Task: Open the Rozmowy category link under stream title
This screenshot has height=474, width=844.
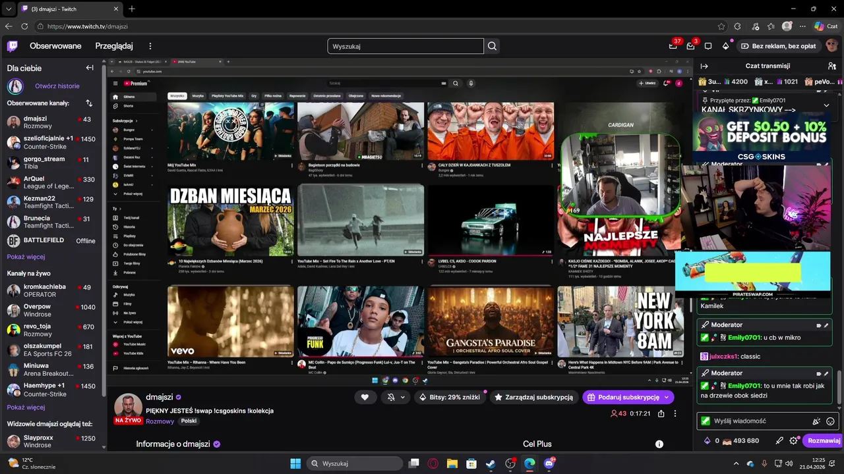Action: [160, 421]
